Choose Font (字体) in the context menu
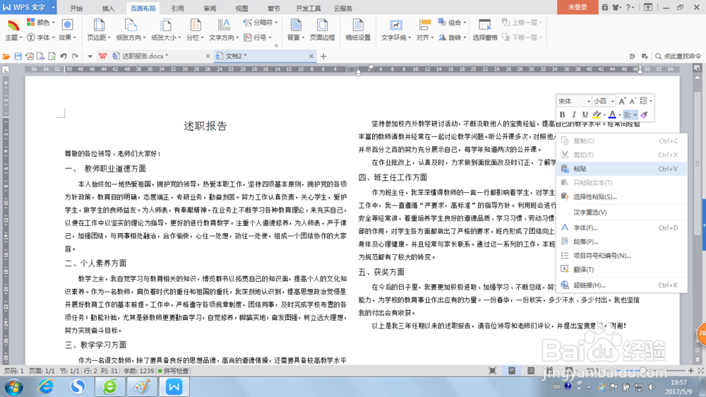The image size is (706, 397). coord(621,227)
